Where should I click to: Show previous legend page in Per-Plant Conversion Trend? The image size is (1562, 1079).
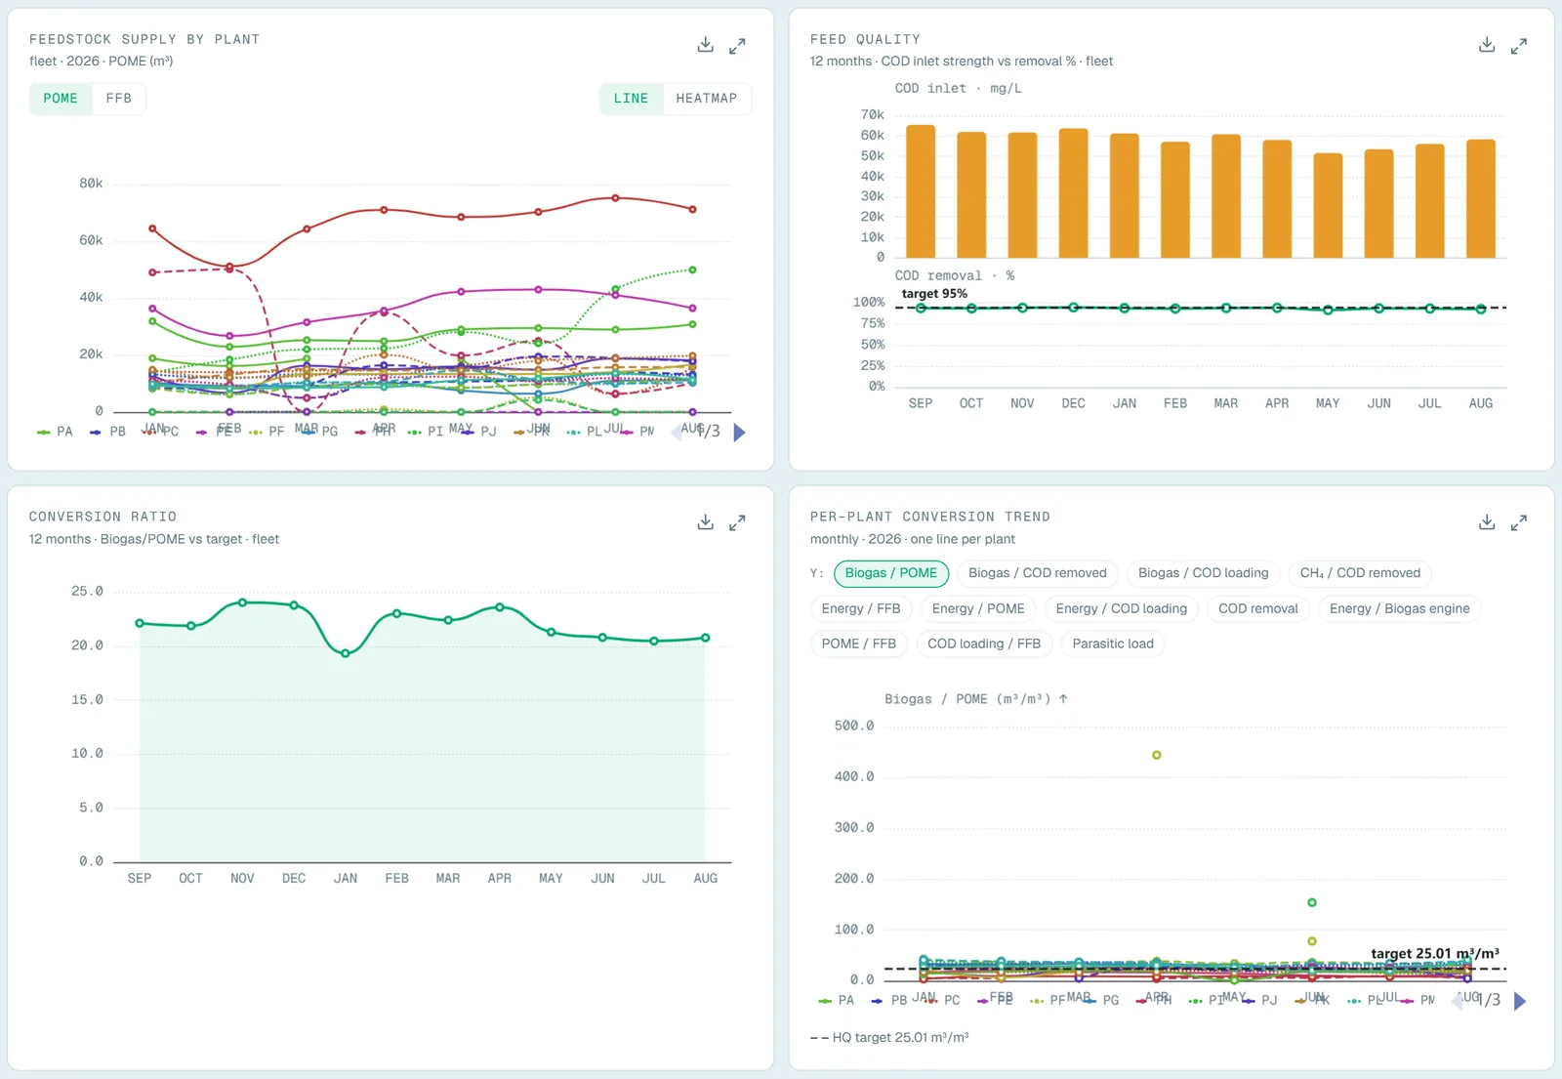tap(1459, 1000)
